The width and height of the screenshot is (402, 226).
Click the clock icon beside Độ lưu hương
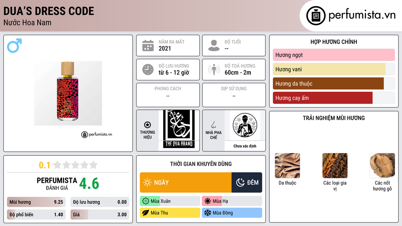point(148,69)
